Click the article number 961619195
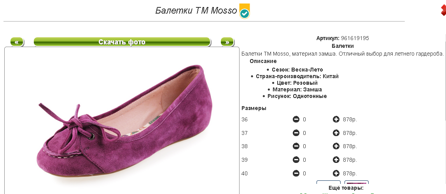Screen dimensions: 446x194 [355, 38]
